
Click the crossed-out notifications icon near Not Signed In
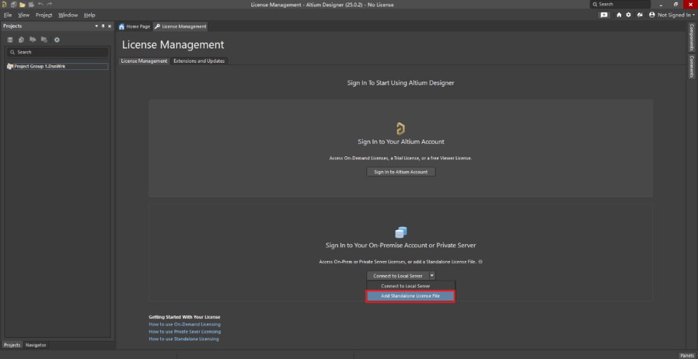pos(639,15)
